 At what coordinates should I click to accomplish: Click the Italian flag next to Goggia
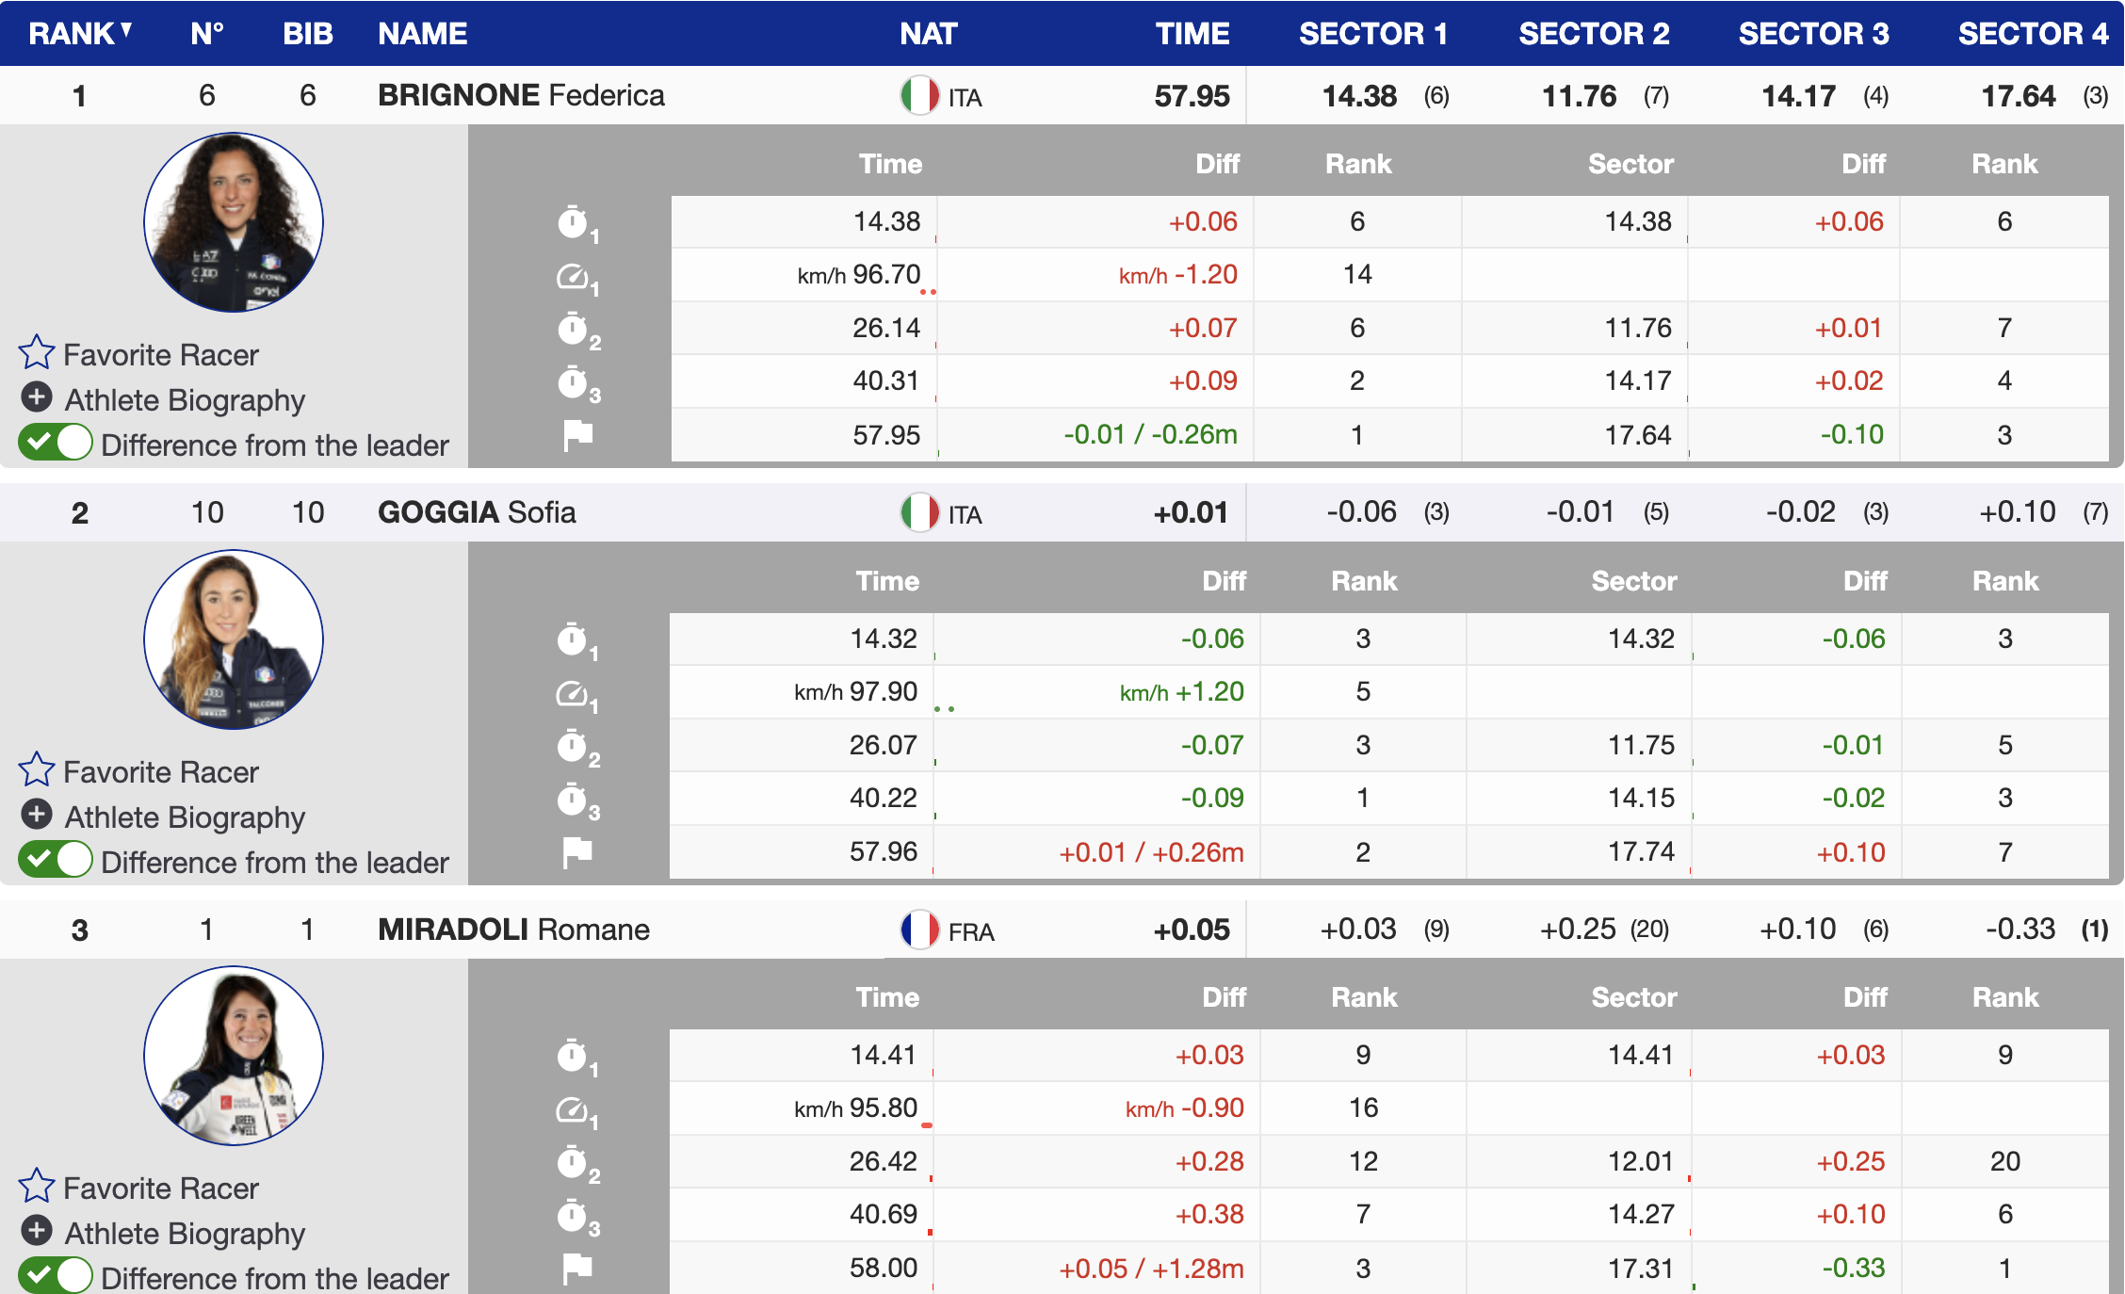[919, 513]
